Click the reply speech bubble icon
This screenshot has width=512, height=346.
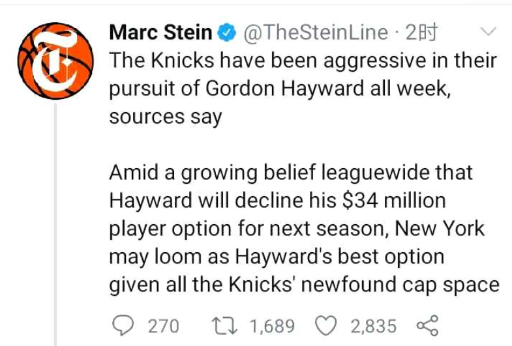(x=123, y=325)
